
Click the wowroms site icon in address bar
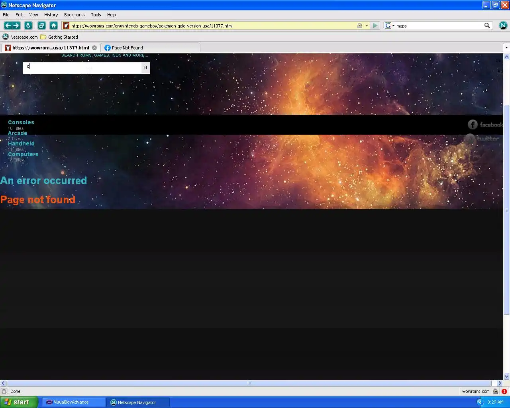click(66, 25)
